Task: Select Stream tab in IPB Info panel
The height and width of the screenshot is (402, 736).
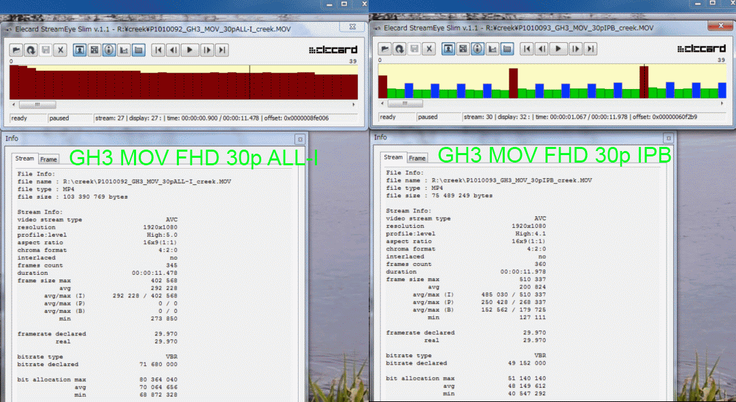Action: 393,158
